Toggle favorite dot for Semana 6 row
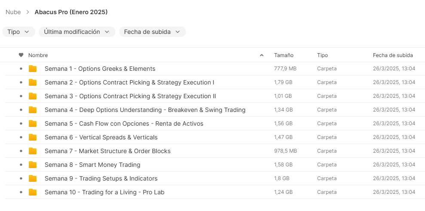 click(21, 137)
